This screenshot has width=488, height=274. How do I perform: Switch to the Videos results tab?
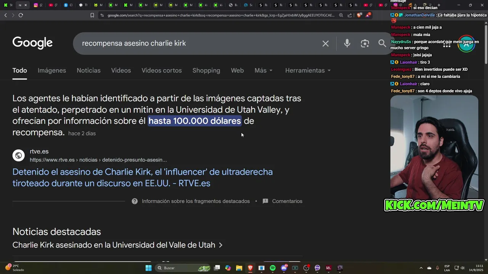click(x=121, y=70)
